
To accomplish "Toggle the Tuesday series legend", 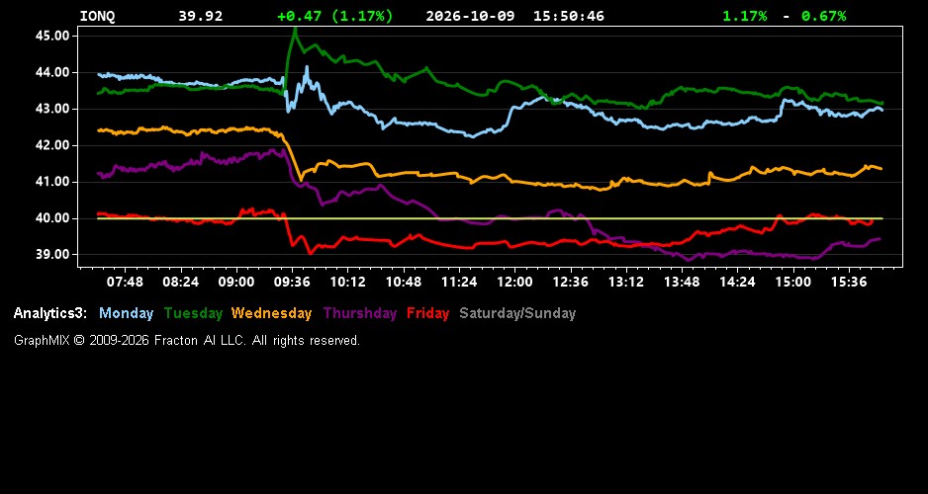I will pyautogui.click(x=193, y=313).
